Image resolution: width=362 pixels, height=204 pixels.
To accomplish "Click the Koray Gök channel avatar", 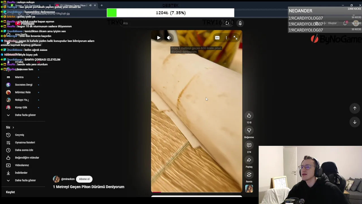I will [x=8, y=107].
